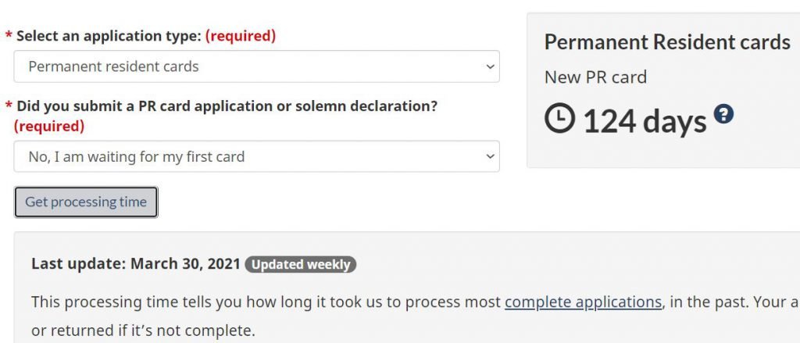Open the application type dropdown
Viewport: 800px width, 343px height.
click(x=256, y=66)
